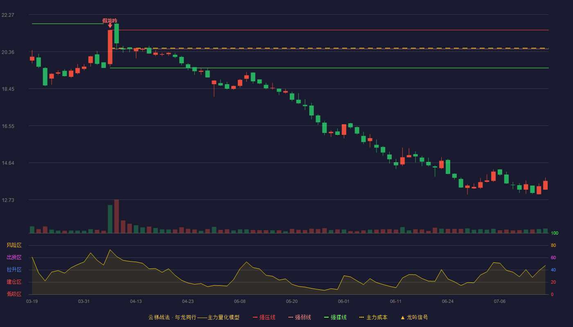Click the 风险区 zone label
Screen dimensions: 573x327
[x=14, y=245]
